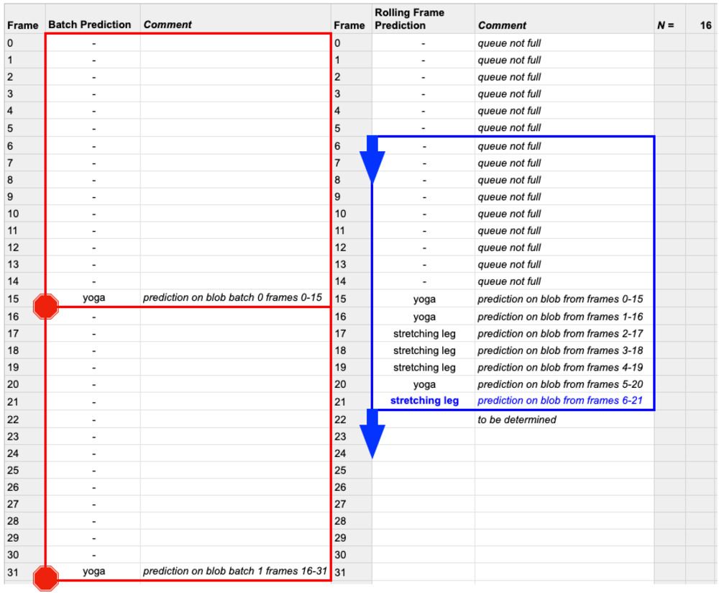The width and height of the screenshot is (719, 593).
Task: Select 'prediction on blob batch 1 frames 16-31' cell
Action: tap(235, 571)
